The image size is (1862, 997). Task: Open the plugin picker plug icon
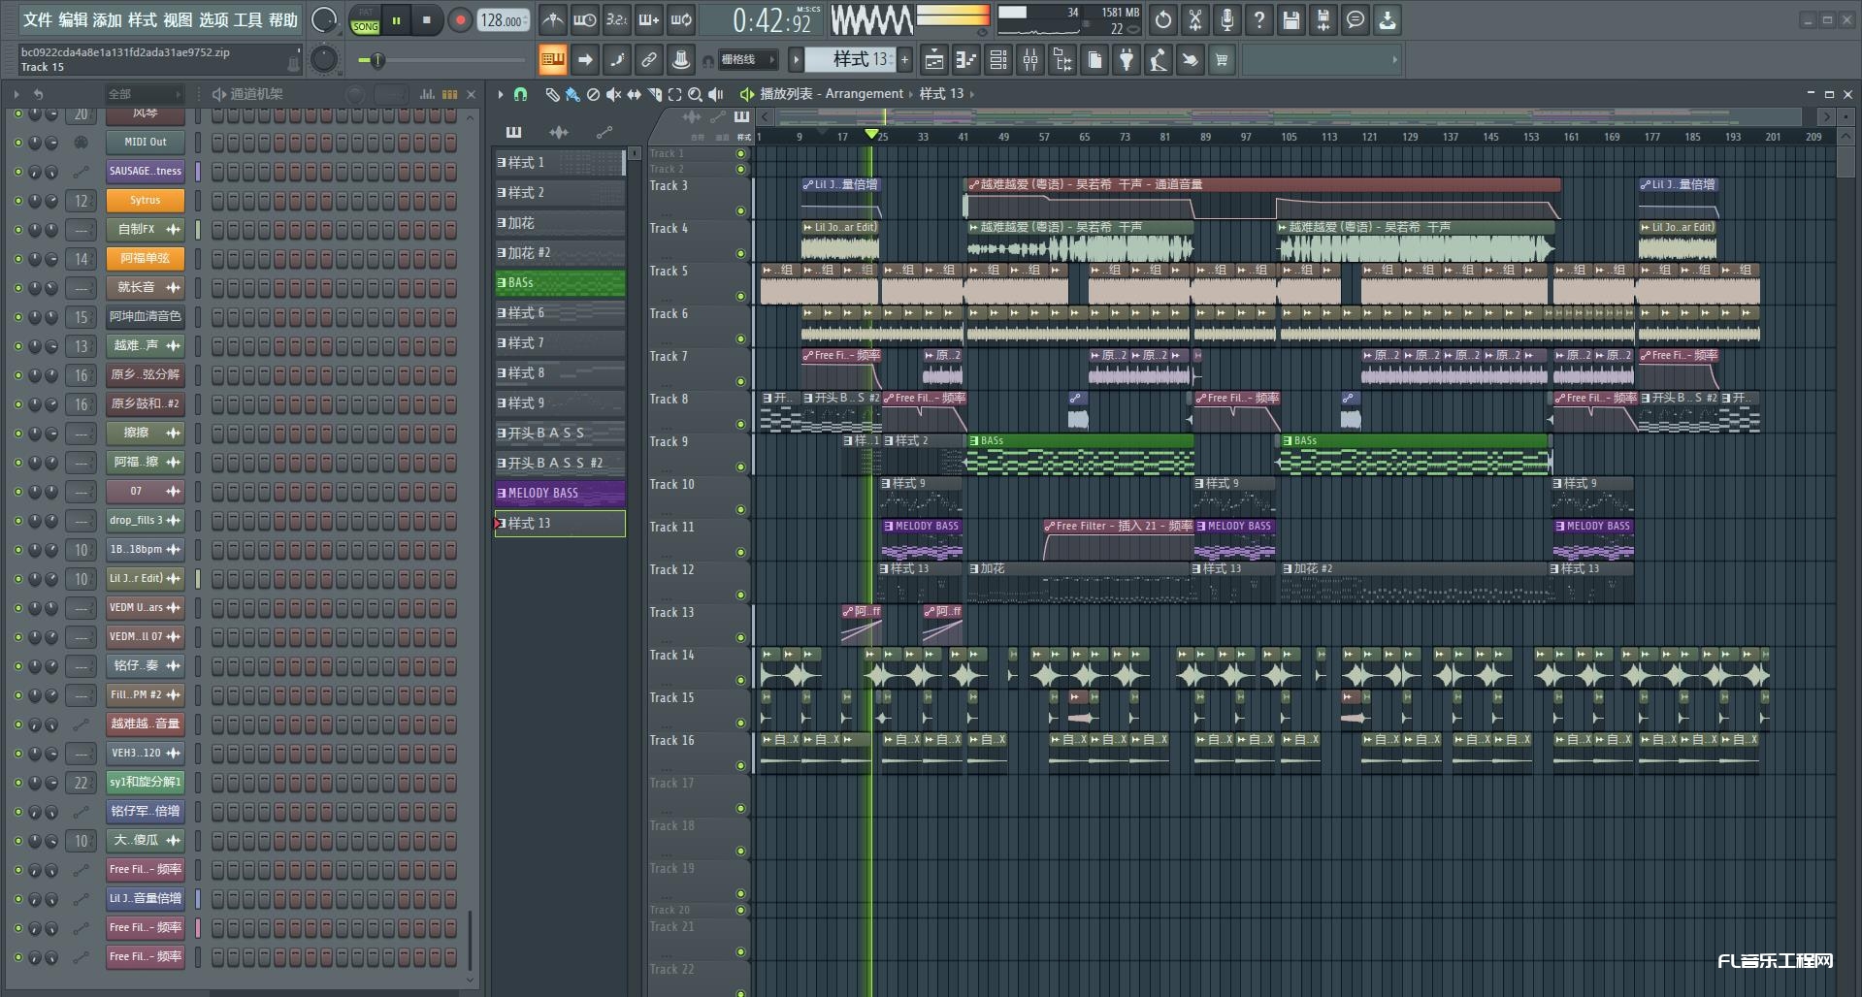1126,60
